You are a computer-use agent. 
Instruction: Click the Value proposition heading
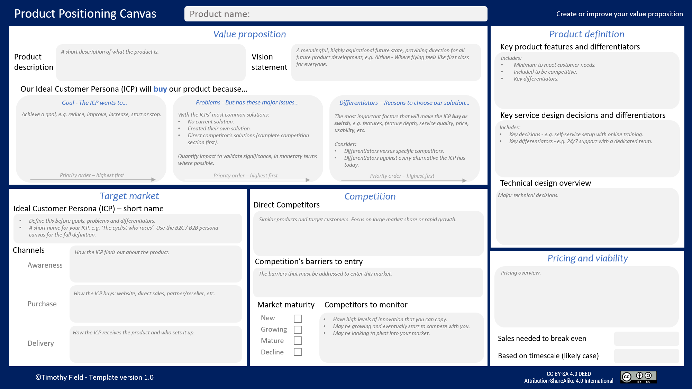point(249,34)
